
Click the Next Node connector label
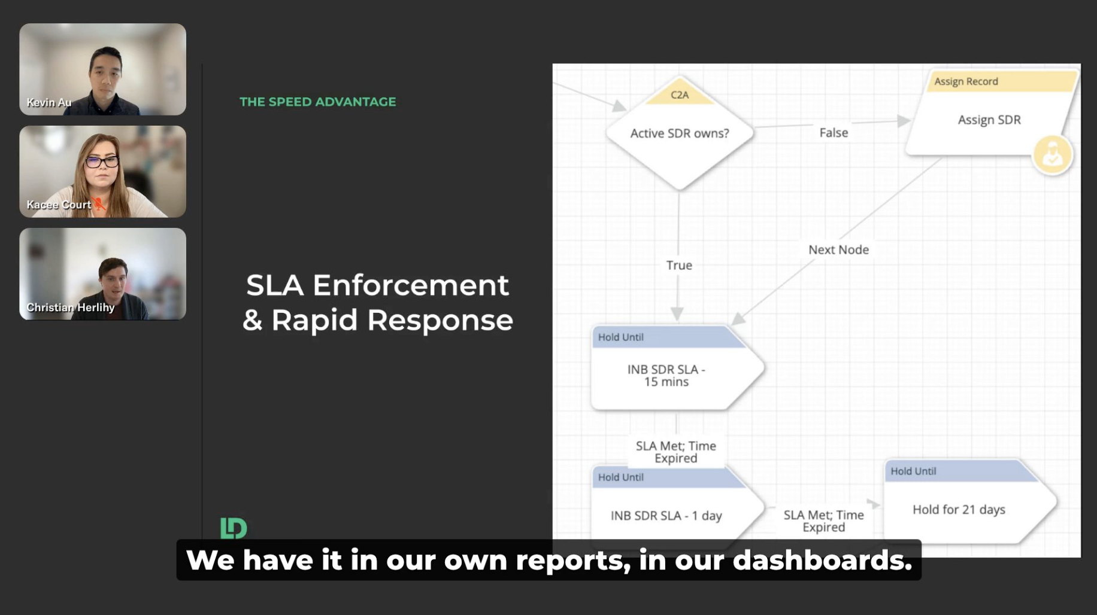pos(838,249)
